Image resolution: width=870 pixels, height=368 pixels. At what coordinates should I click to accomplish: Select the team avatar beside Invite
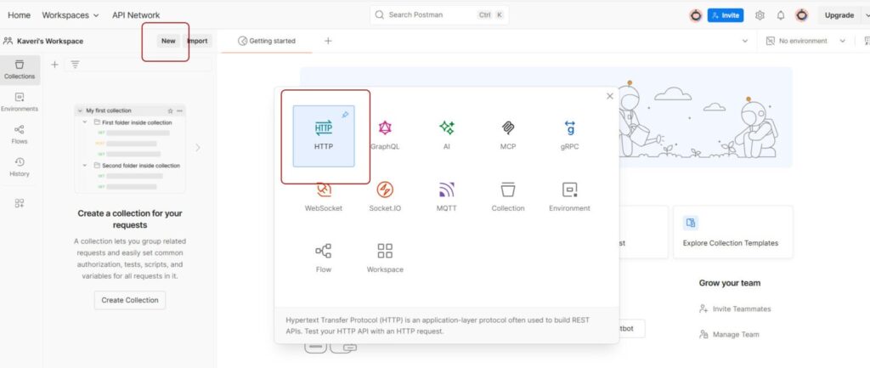(696, 15)
